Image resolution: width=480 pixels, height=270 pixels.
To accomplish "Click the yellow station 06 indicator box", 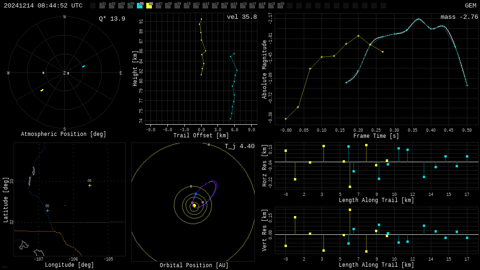I will (x=149, y=6).
